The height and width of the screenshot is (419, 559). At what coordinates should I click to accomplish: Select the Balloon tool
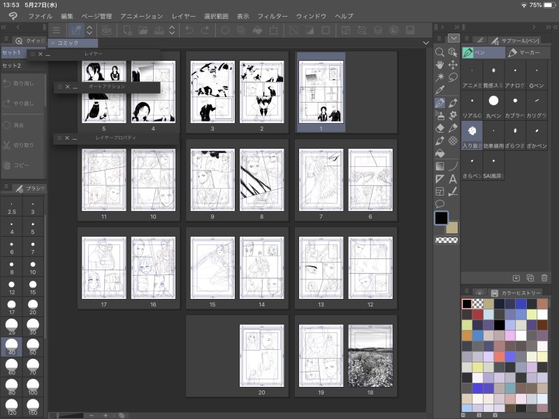[x=440, y=204]
